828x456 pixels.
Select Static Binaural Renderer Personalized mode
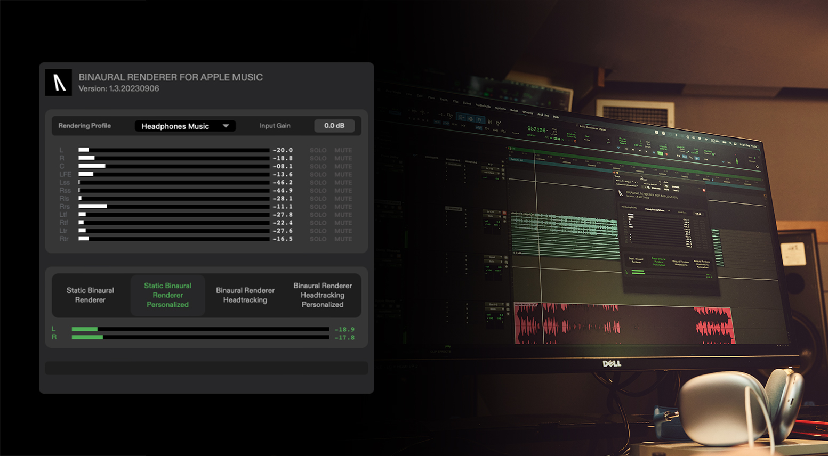[167, 295]
